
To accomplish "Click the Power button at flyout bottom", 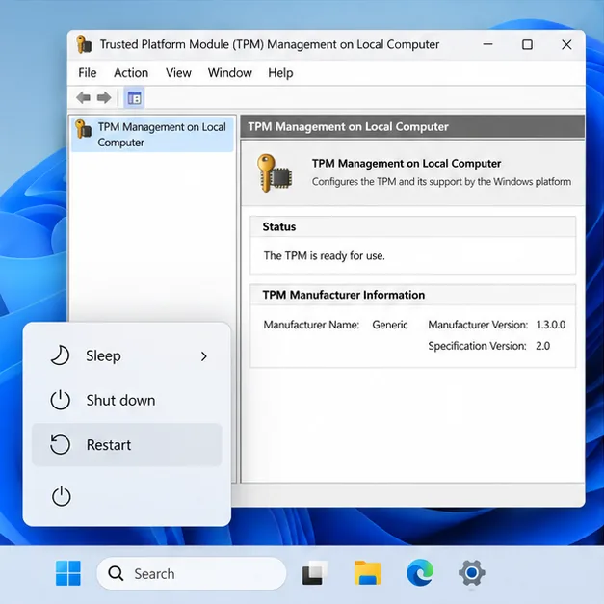I will (62, 496).
